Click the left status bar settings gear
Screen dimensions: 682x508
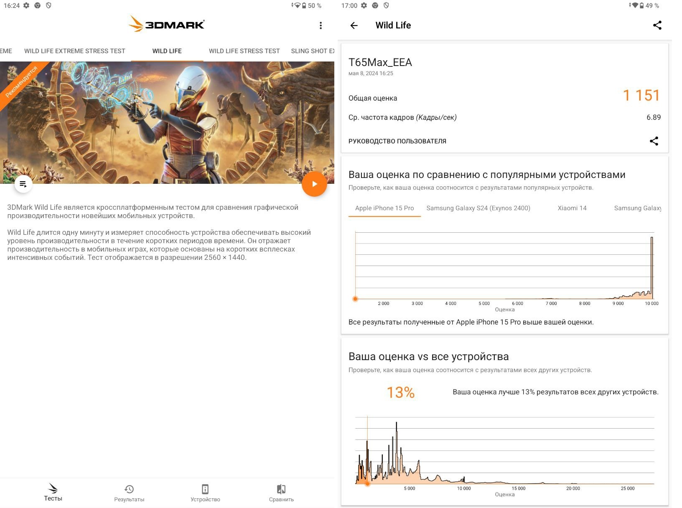[26, 5]
